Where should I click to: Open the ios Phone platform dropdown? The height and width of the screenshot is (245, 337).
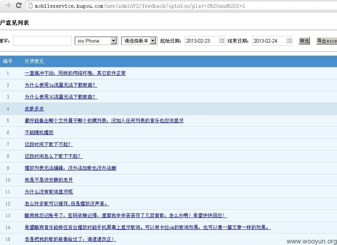coord(96,41)
